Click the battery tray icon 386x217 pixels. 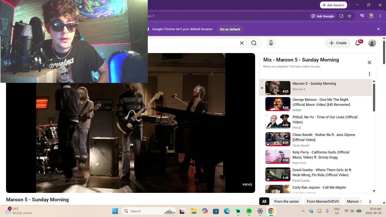[359, 211]
